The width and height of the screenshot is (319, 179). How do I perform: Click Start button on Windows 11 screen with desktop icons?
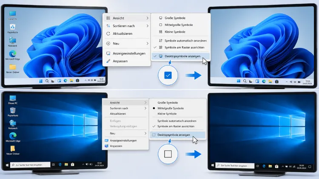41,81
